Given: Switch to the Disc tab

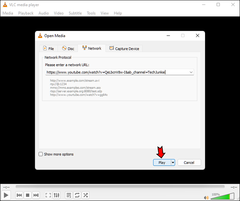Looking at the screenshot, I should [68, 48].
